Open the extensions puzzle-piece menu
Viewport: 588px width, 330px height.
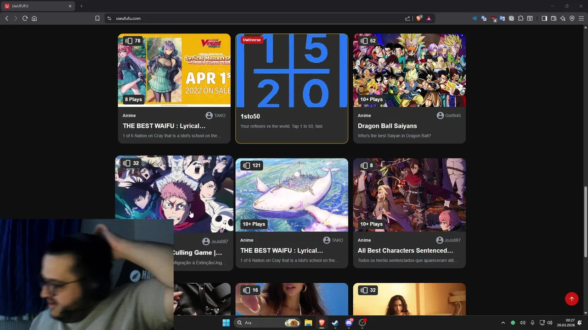pos(520,18)
